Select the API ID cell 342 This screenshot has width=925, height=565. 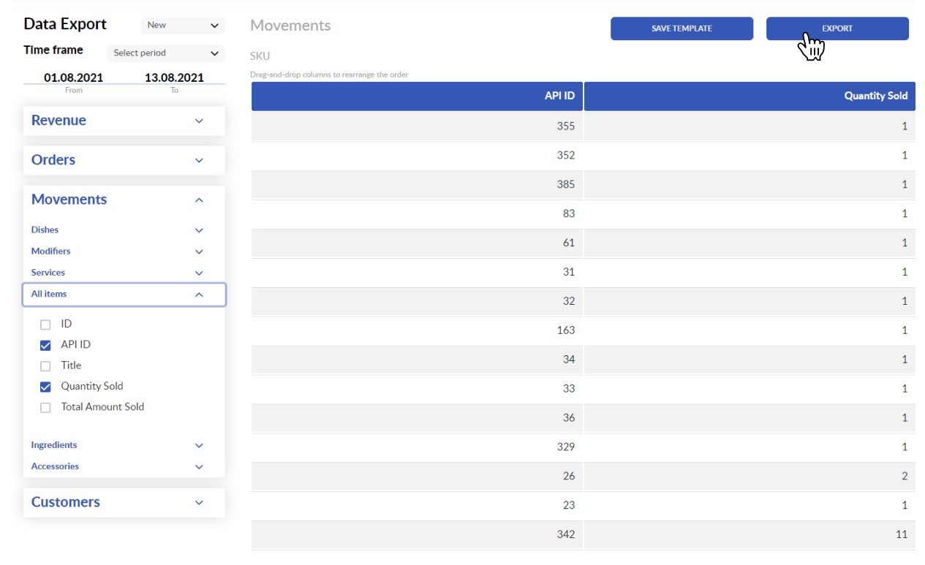point(417,534)
